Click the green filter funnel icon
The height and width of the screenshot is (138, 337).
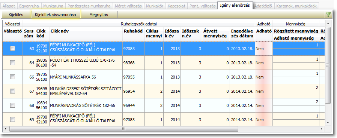[328, 15]
